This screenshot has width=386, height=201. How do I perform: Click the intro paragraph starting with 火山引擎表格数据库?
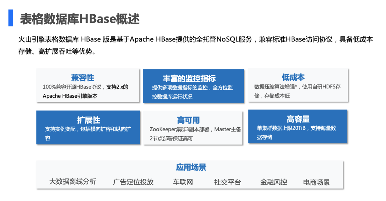point(196,45)
